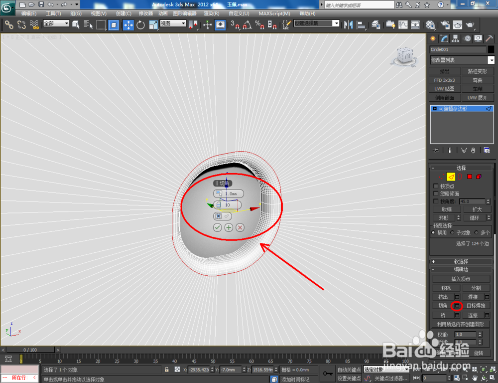Open the Layer Manager icon
Viewport: 498px width, 383px height.
(x=376, y=24)
